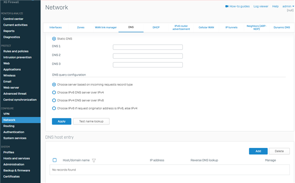
Task: Open Profiles in sidebar
Action: coord(9,152)
